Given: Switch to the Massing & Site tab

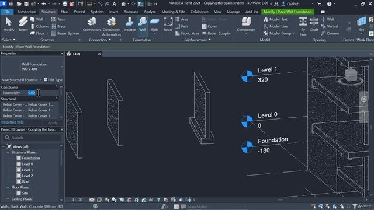Looking at the screenshot, I should coord(173,12).
